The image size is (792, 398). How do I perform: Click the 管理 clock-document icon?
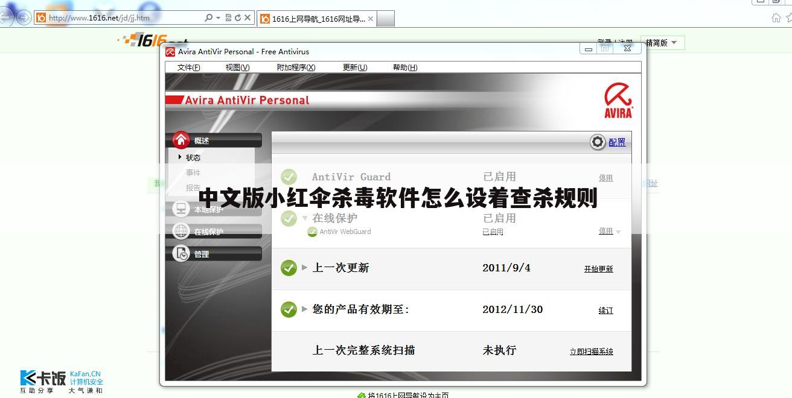pos(181,253)
